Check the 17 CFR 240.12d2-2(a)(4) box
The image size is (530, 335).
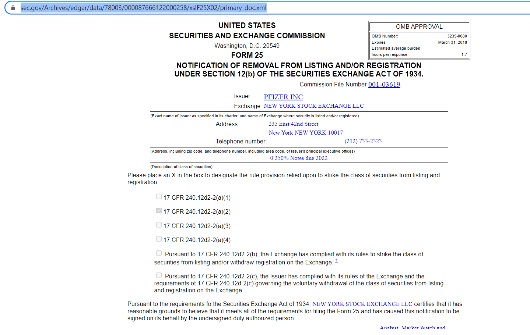pyautogui.click(x=159, y=239)
